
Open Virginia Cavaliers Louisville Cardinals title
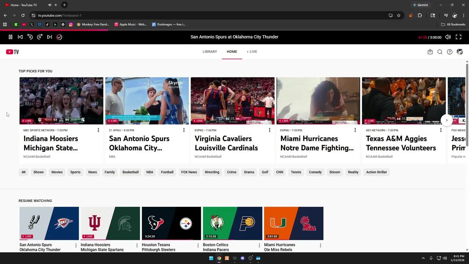point(226,143)
